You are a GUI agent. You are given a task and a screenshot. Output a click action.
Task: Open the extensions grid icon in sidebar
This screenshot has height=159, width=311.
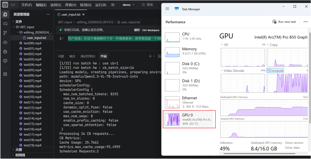5,74
